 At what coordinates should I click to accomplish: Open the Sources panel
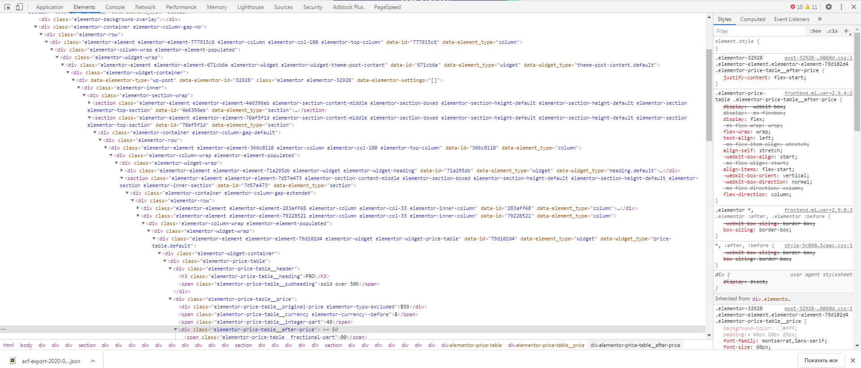[x=283, y=7]
